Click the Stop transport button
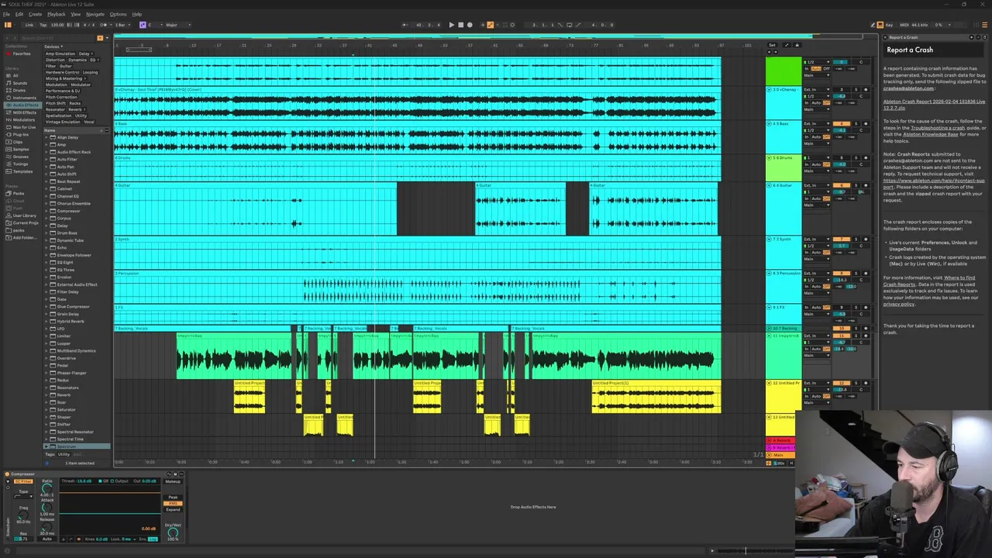Image resolution: width=992 pixels, height=558 pixels. pyautogui.click(x=460, y=25)
